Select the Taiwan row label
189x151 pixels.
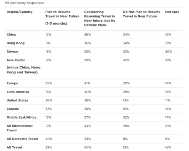click(12, 52)
